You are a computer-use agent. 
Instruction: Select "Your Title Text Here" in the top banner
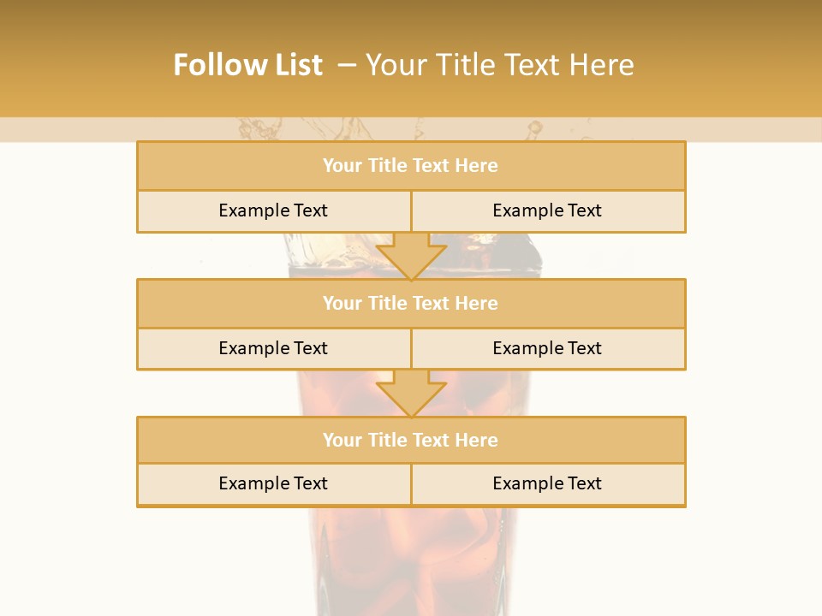coord(499,65)
